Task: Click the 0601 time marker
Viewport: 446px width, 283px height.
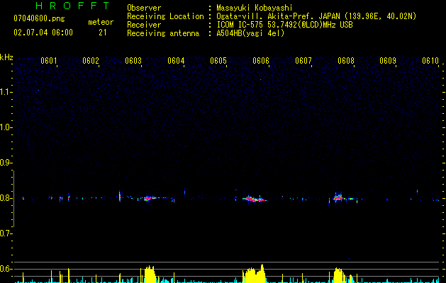Action: click(49, 61)
